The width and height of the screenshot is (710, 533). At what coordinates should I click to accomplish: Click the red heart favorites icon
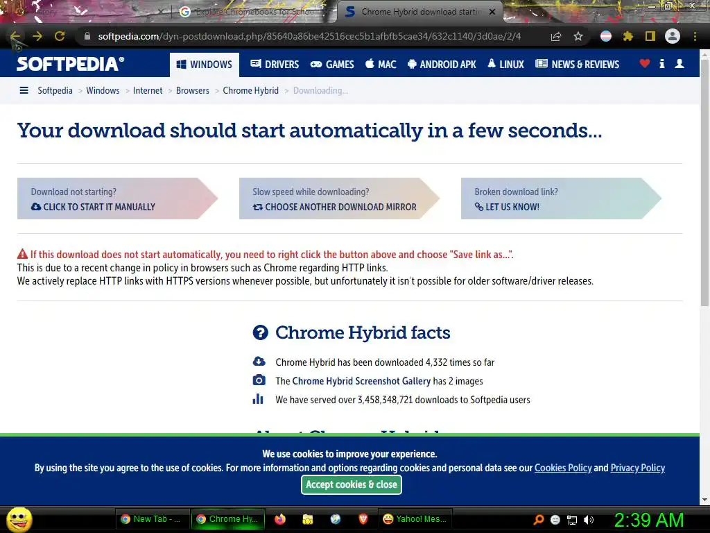pos(645,64)
